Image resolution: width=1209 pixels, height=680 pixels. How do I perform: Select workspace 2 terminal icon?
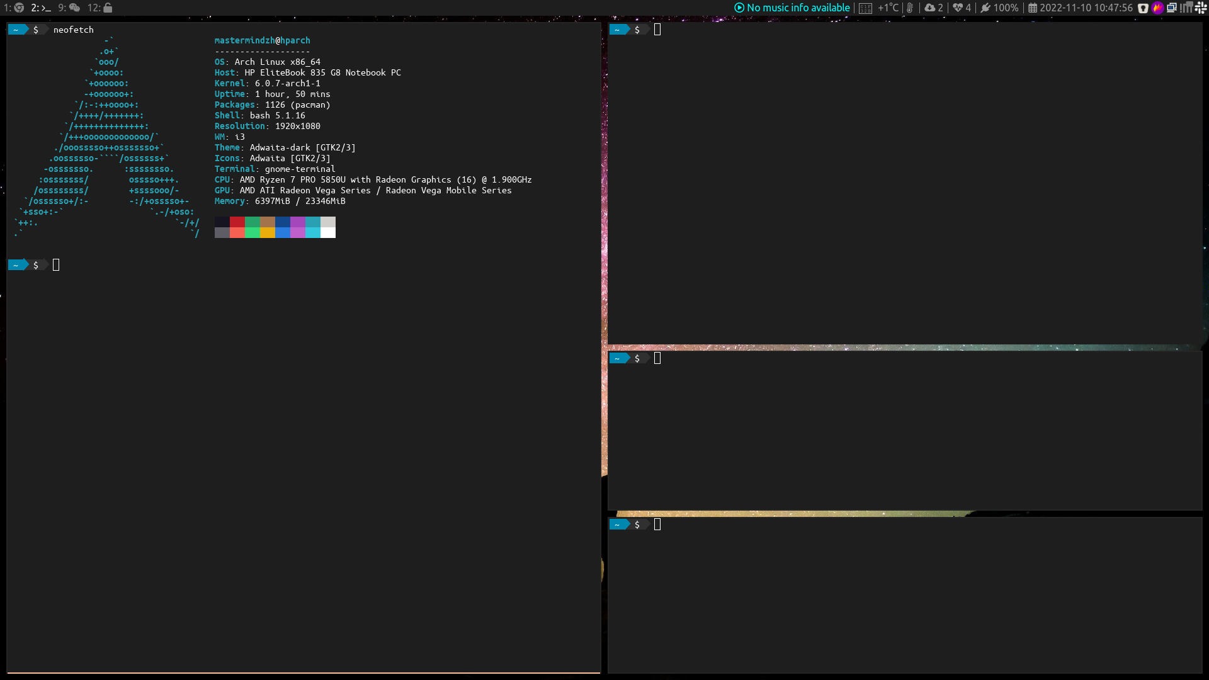41,8
